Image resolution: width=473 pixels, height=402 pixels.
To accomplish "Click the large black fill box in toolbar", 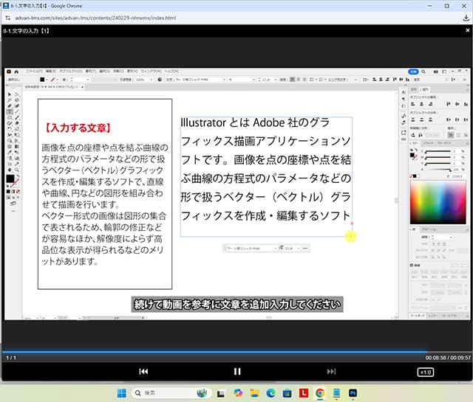I will click(x=10, y=179).
